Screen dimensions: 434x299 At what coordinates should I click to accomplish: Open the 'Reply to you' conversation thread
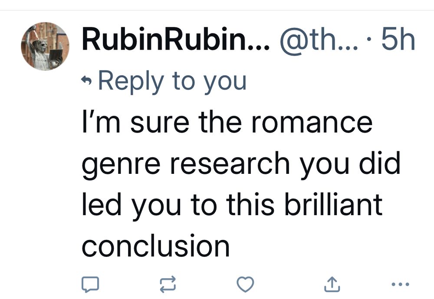coord(174,80)
